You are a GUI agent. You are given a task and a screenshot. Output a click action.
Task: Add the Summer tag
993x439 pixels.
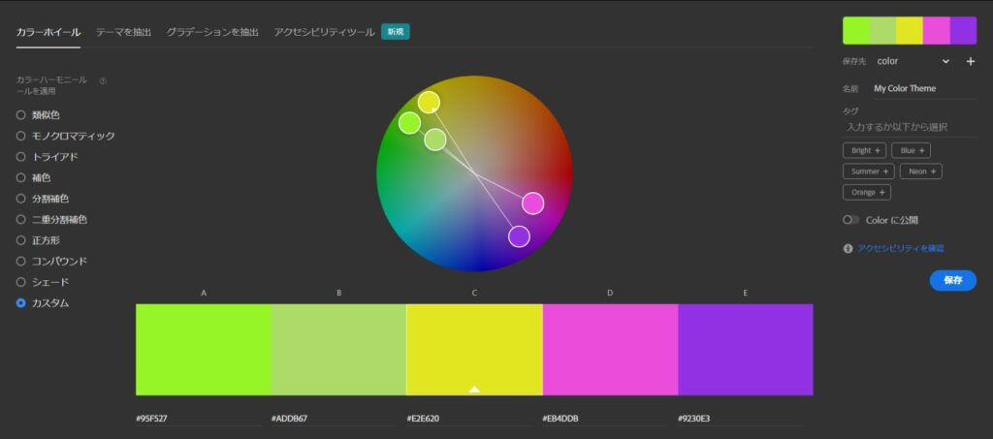click(x=868, y=172)
